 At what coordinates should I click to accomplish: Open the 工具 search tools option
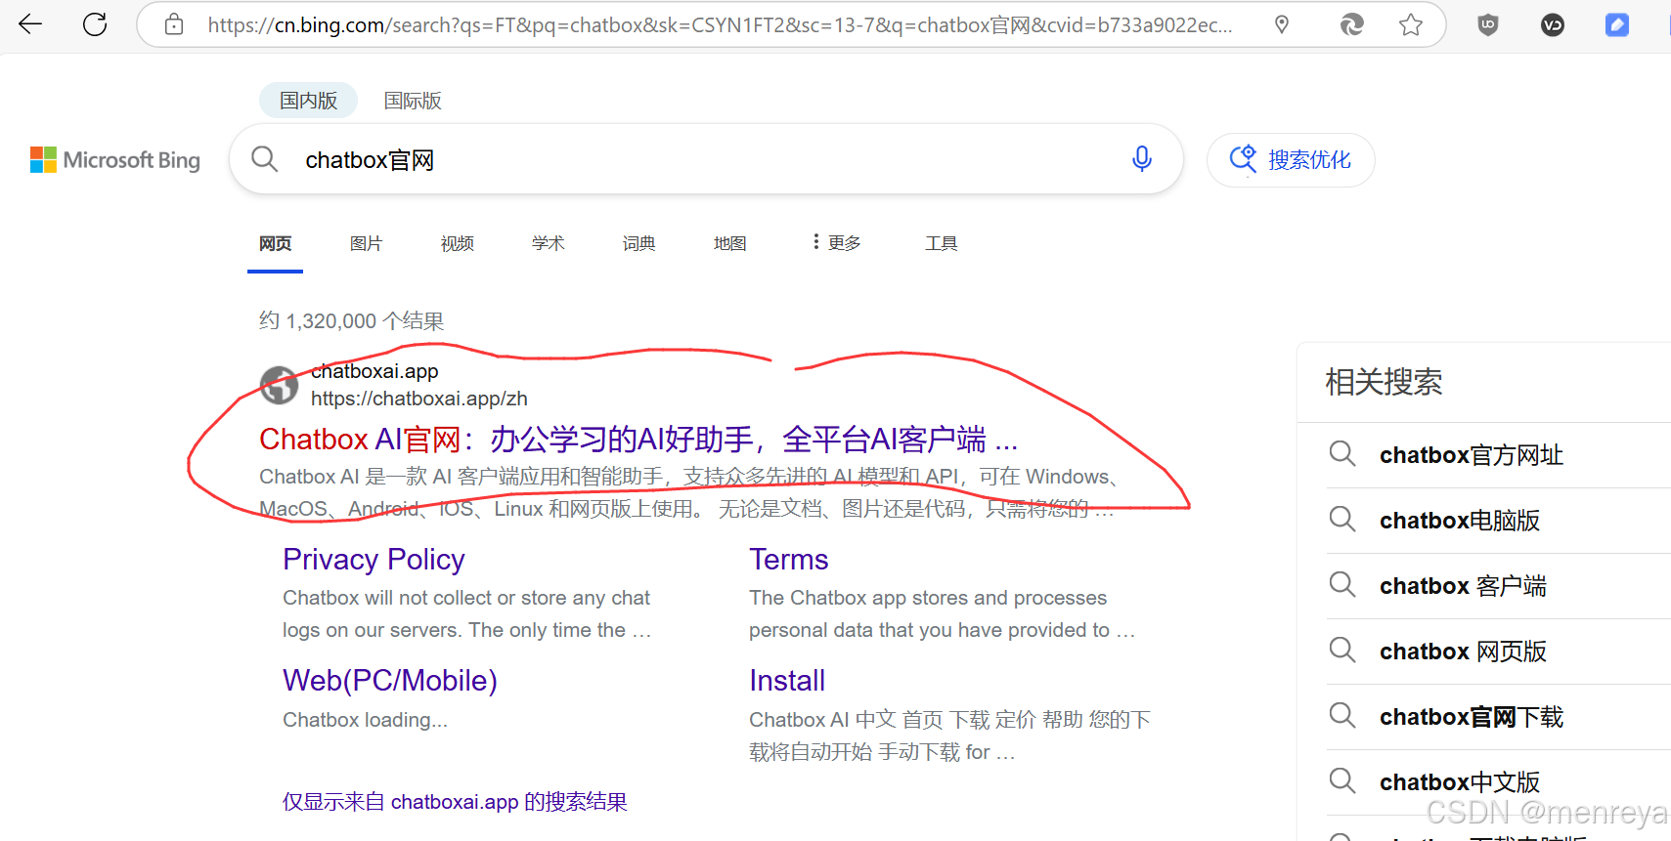point(941,243)
